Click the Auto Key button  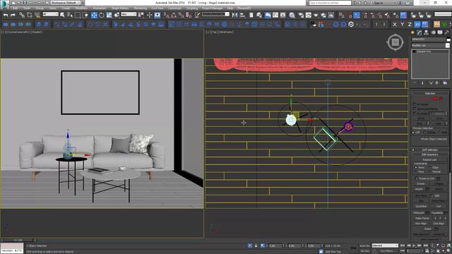click(x=364, y=246)
